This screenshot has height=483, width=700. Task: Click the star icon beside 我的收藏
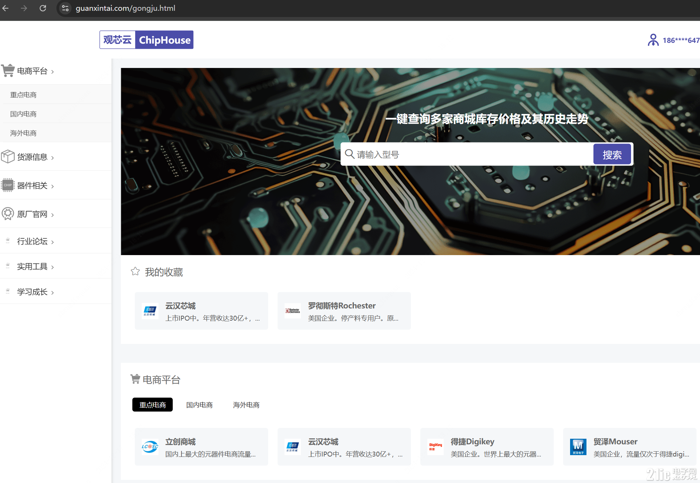click(135, 271)
